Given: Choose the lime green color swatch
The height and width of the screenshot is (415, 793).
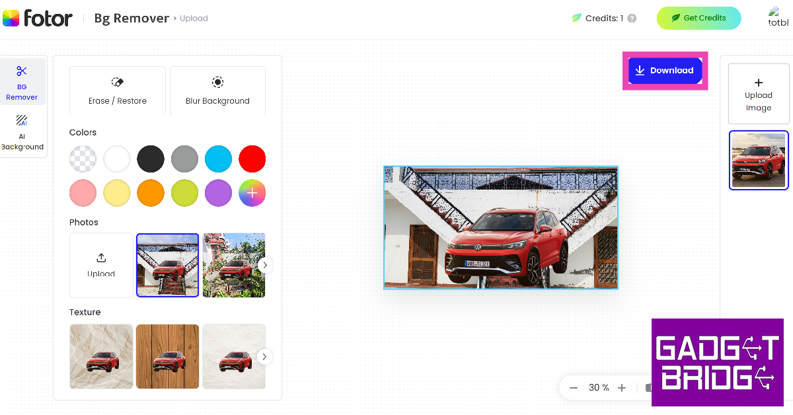Looking at the screenshot, I should point(184,193).
